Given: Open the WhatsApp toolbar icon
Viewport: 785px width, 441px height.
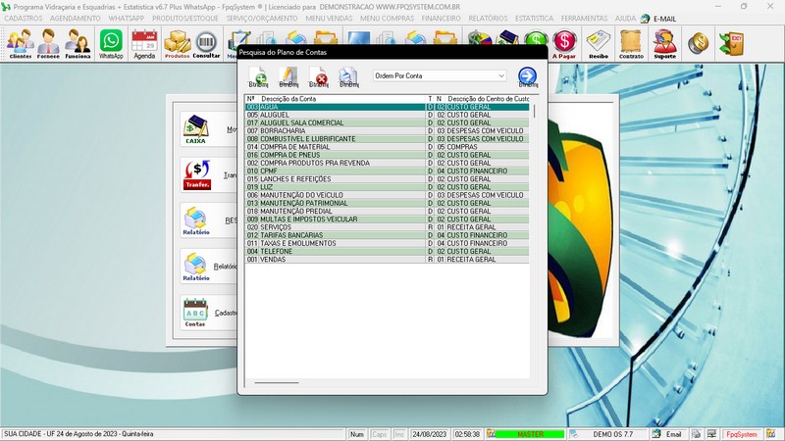Looking at the screenshot, I should coord(111,43).
